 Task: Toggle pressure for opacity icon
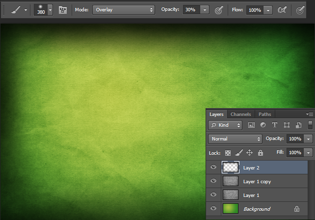coord(219,10)
